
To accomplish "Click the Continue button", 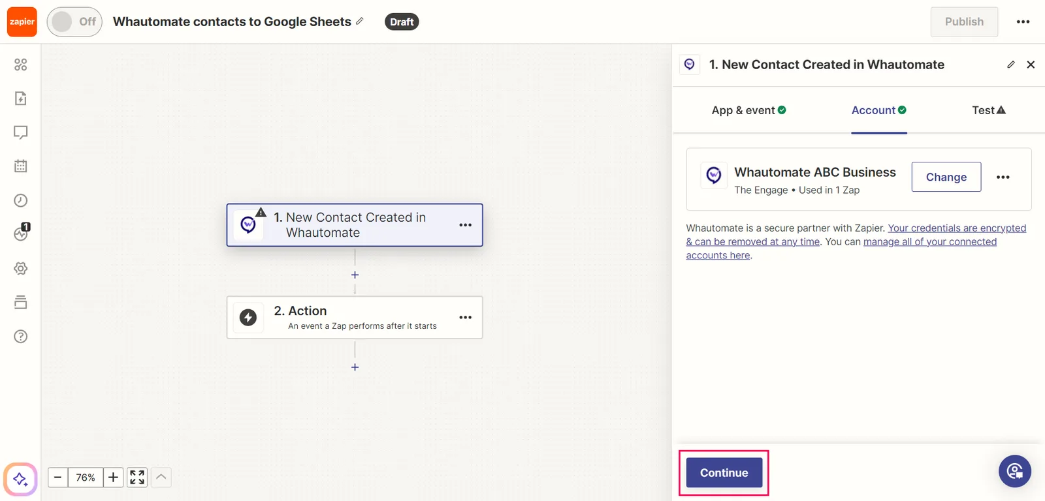I will click(724, 473).
